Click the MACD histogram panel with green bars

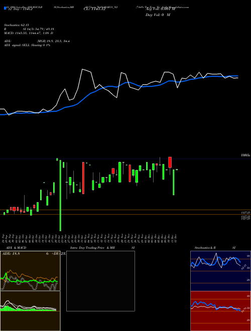click(x=30, y=311)
